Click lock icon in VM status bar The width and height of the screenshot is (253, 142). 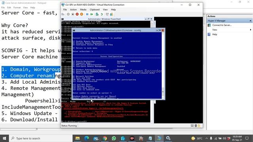199,125
